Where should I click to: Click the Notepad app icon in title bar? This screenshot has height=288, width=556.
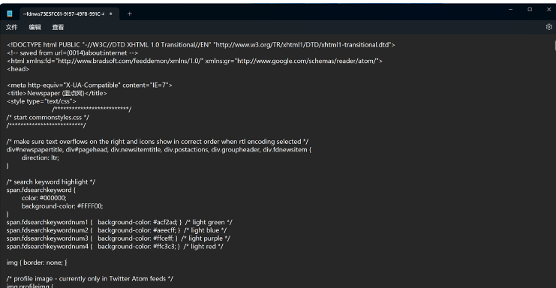pyautogui.click(x=10, y=13)
